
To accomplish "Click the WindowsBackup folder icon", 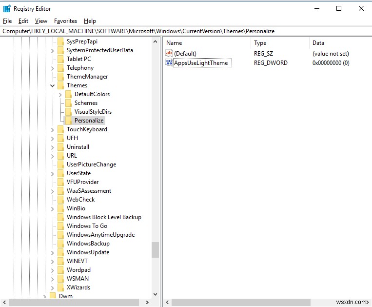I will pyautogui.click(x=60, y=244).
